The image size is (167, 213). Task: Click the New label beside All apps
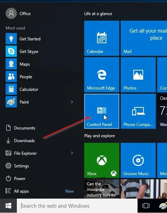(69, 191)
